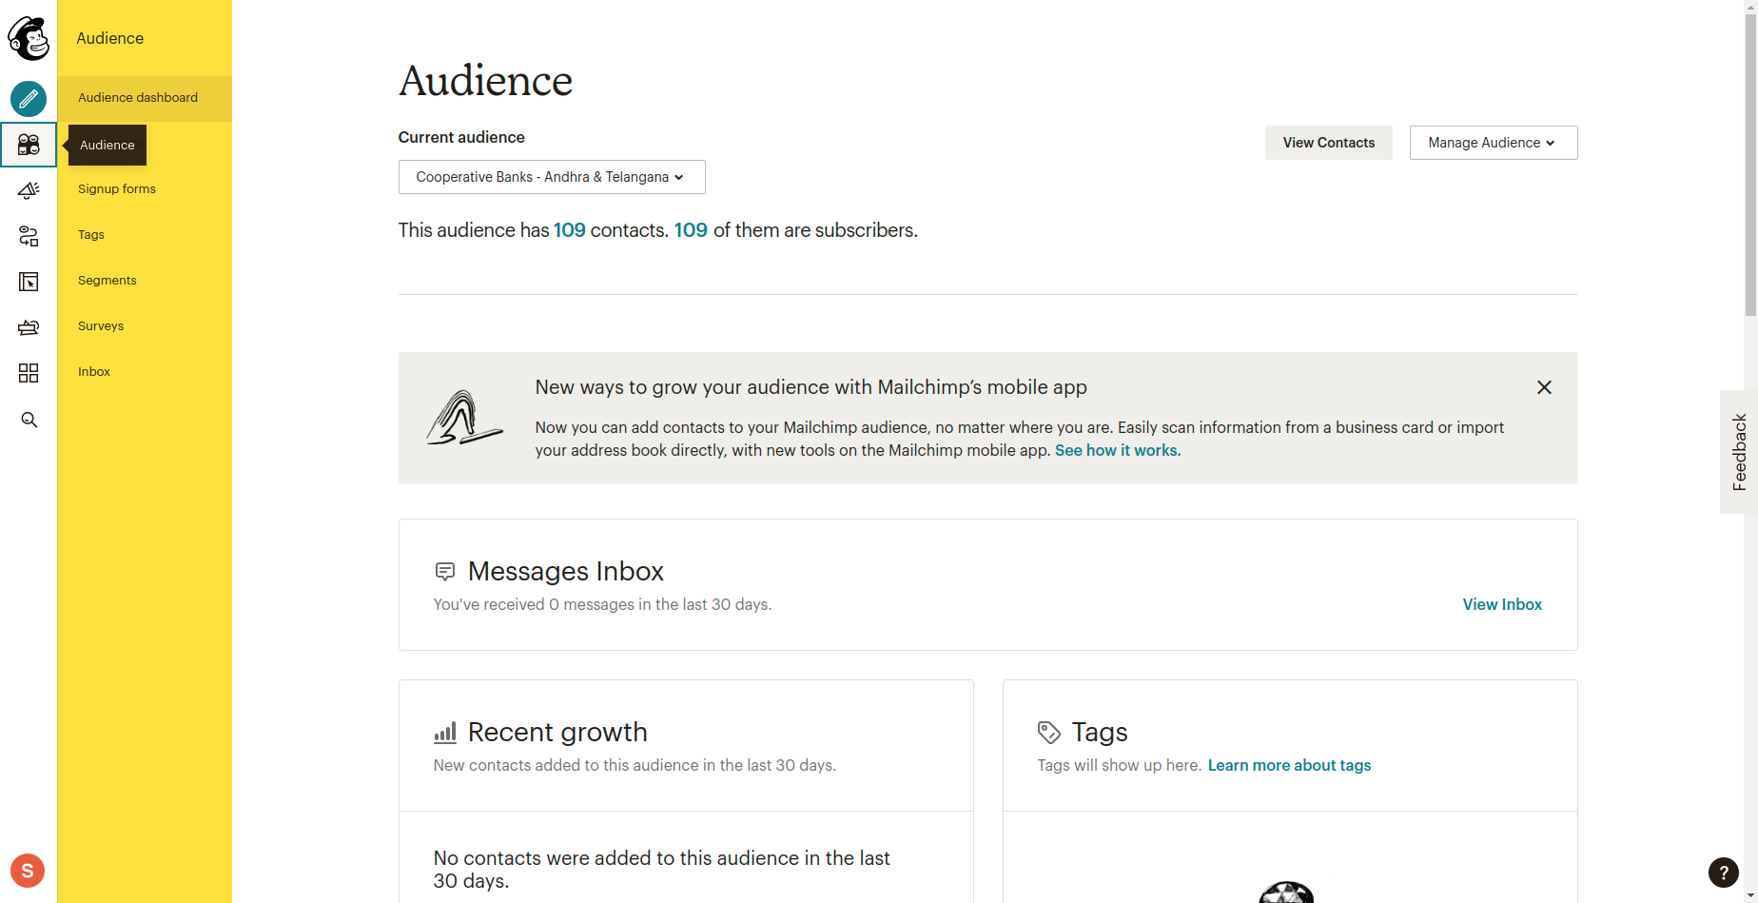This screenshot has height=903, width=1758.
Task: Open See how it works link
Action: pyautogui.click(x=1117, y=450)
